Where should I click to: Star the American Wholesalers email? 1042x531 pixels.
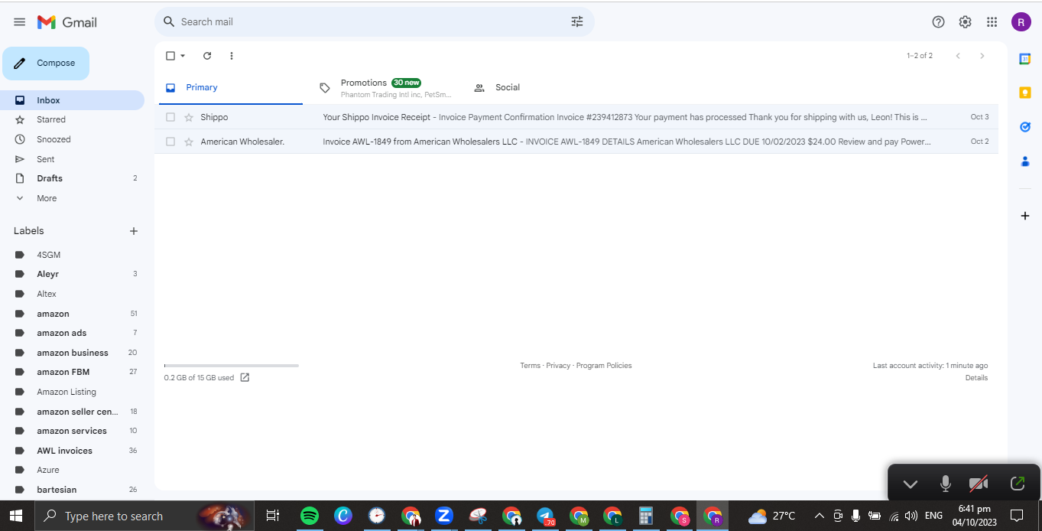[189, 142]
